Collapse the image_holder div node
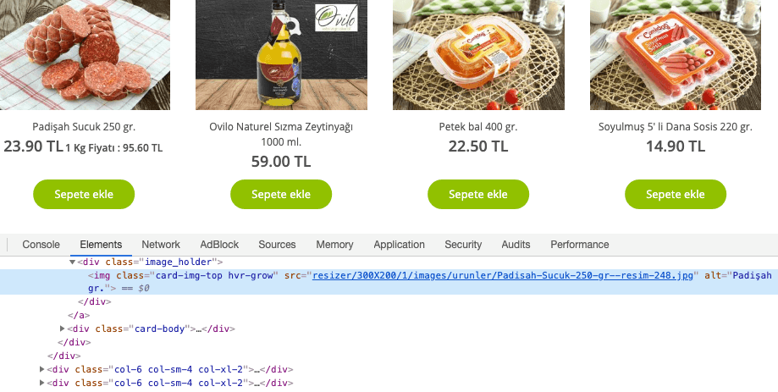This screenshot has height=392, width=778. click(72, 262)
